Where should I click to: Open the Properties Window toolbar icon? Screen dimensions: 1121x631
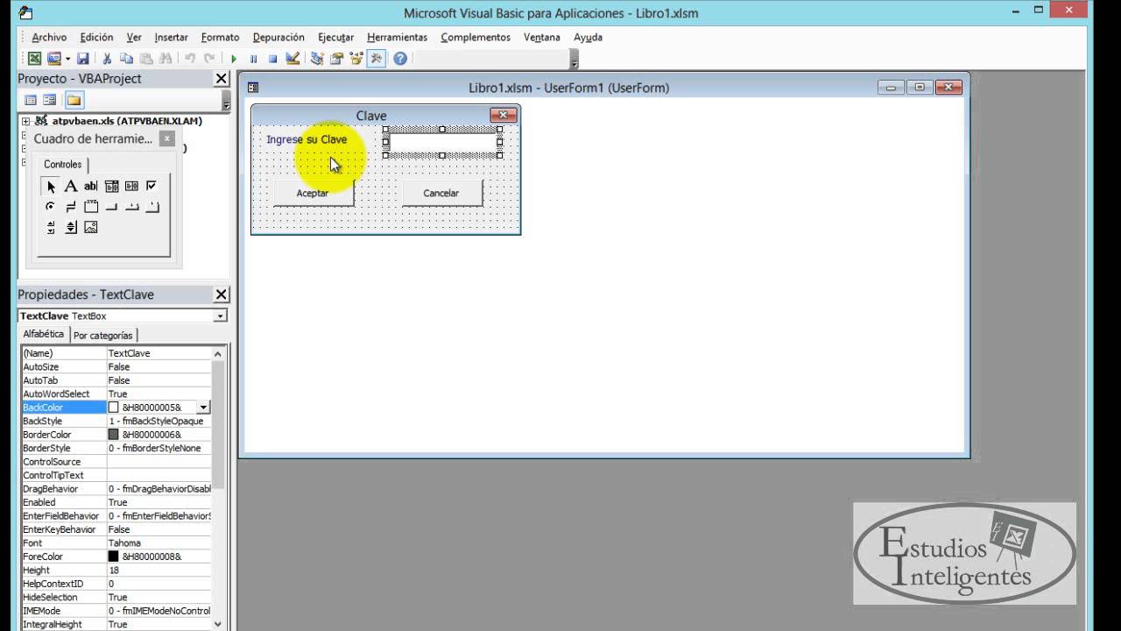336,59
